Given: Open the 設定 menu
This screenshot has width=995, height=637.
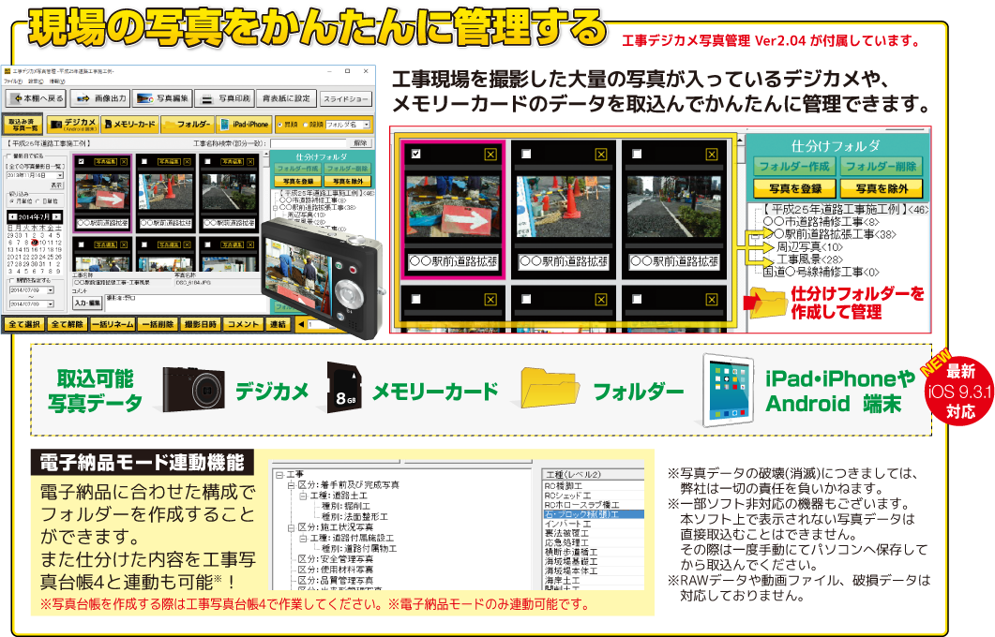Looking at the screenshot, I should 36,81.
